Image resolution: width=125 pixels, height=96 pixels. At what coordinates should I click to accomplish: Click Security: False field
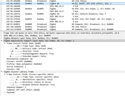pos(24,51)
